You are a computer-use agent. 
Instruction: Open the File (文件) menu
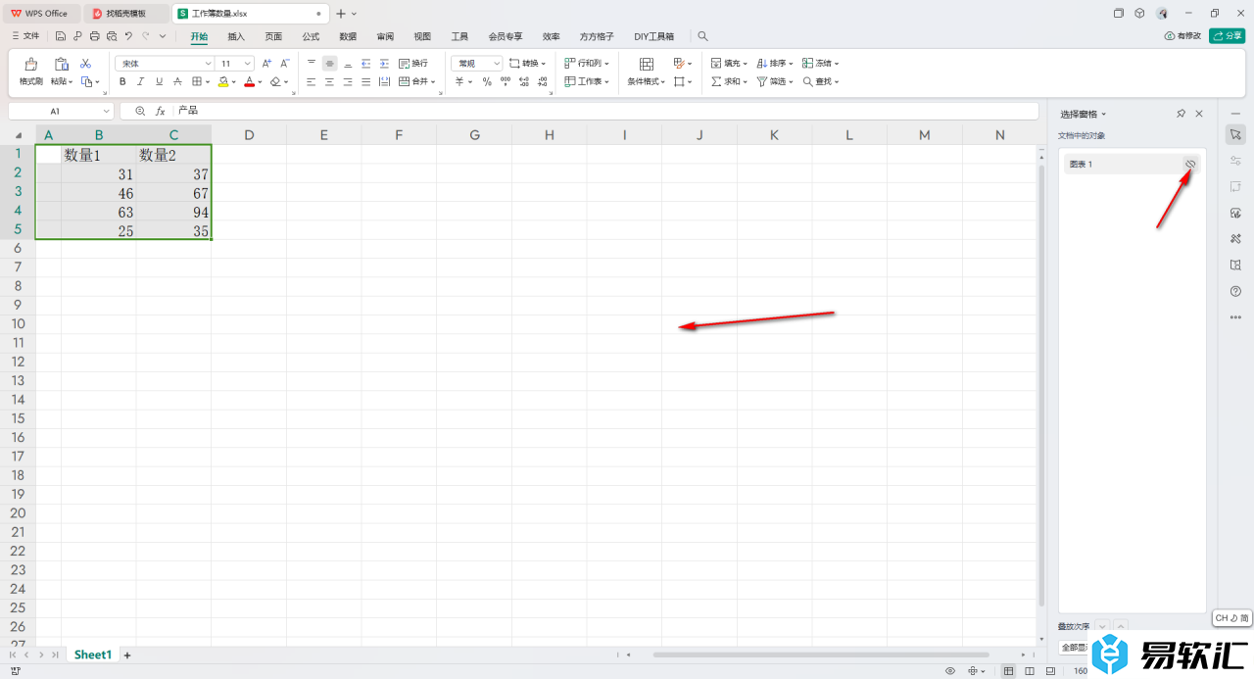point(25,36)
